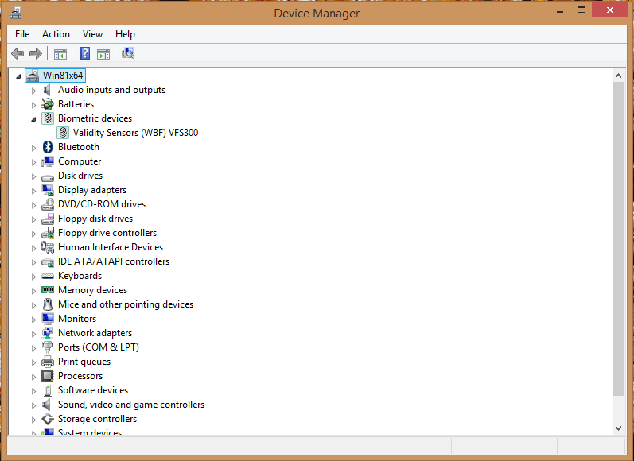Open the Action menu

tap(56, 34)
